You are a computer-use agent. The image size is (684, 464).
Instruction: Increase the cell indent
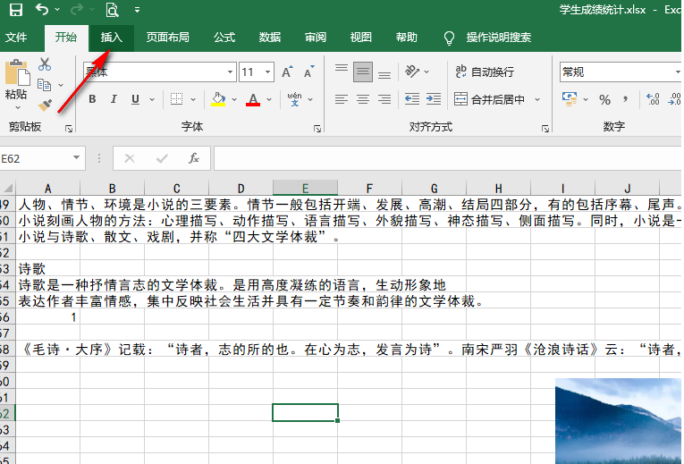click(433, 99)
